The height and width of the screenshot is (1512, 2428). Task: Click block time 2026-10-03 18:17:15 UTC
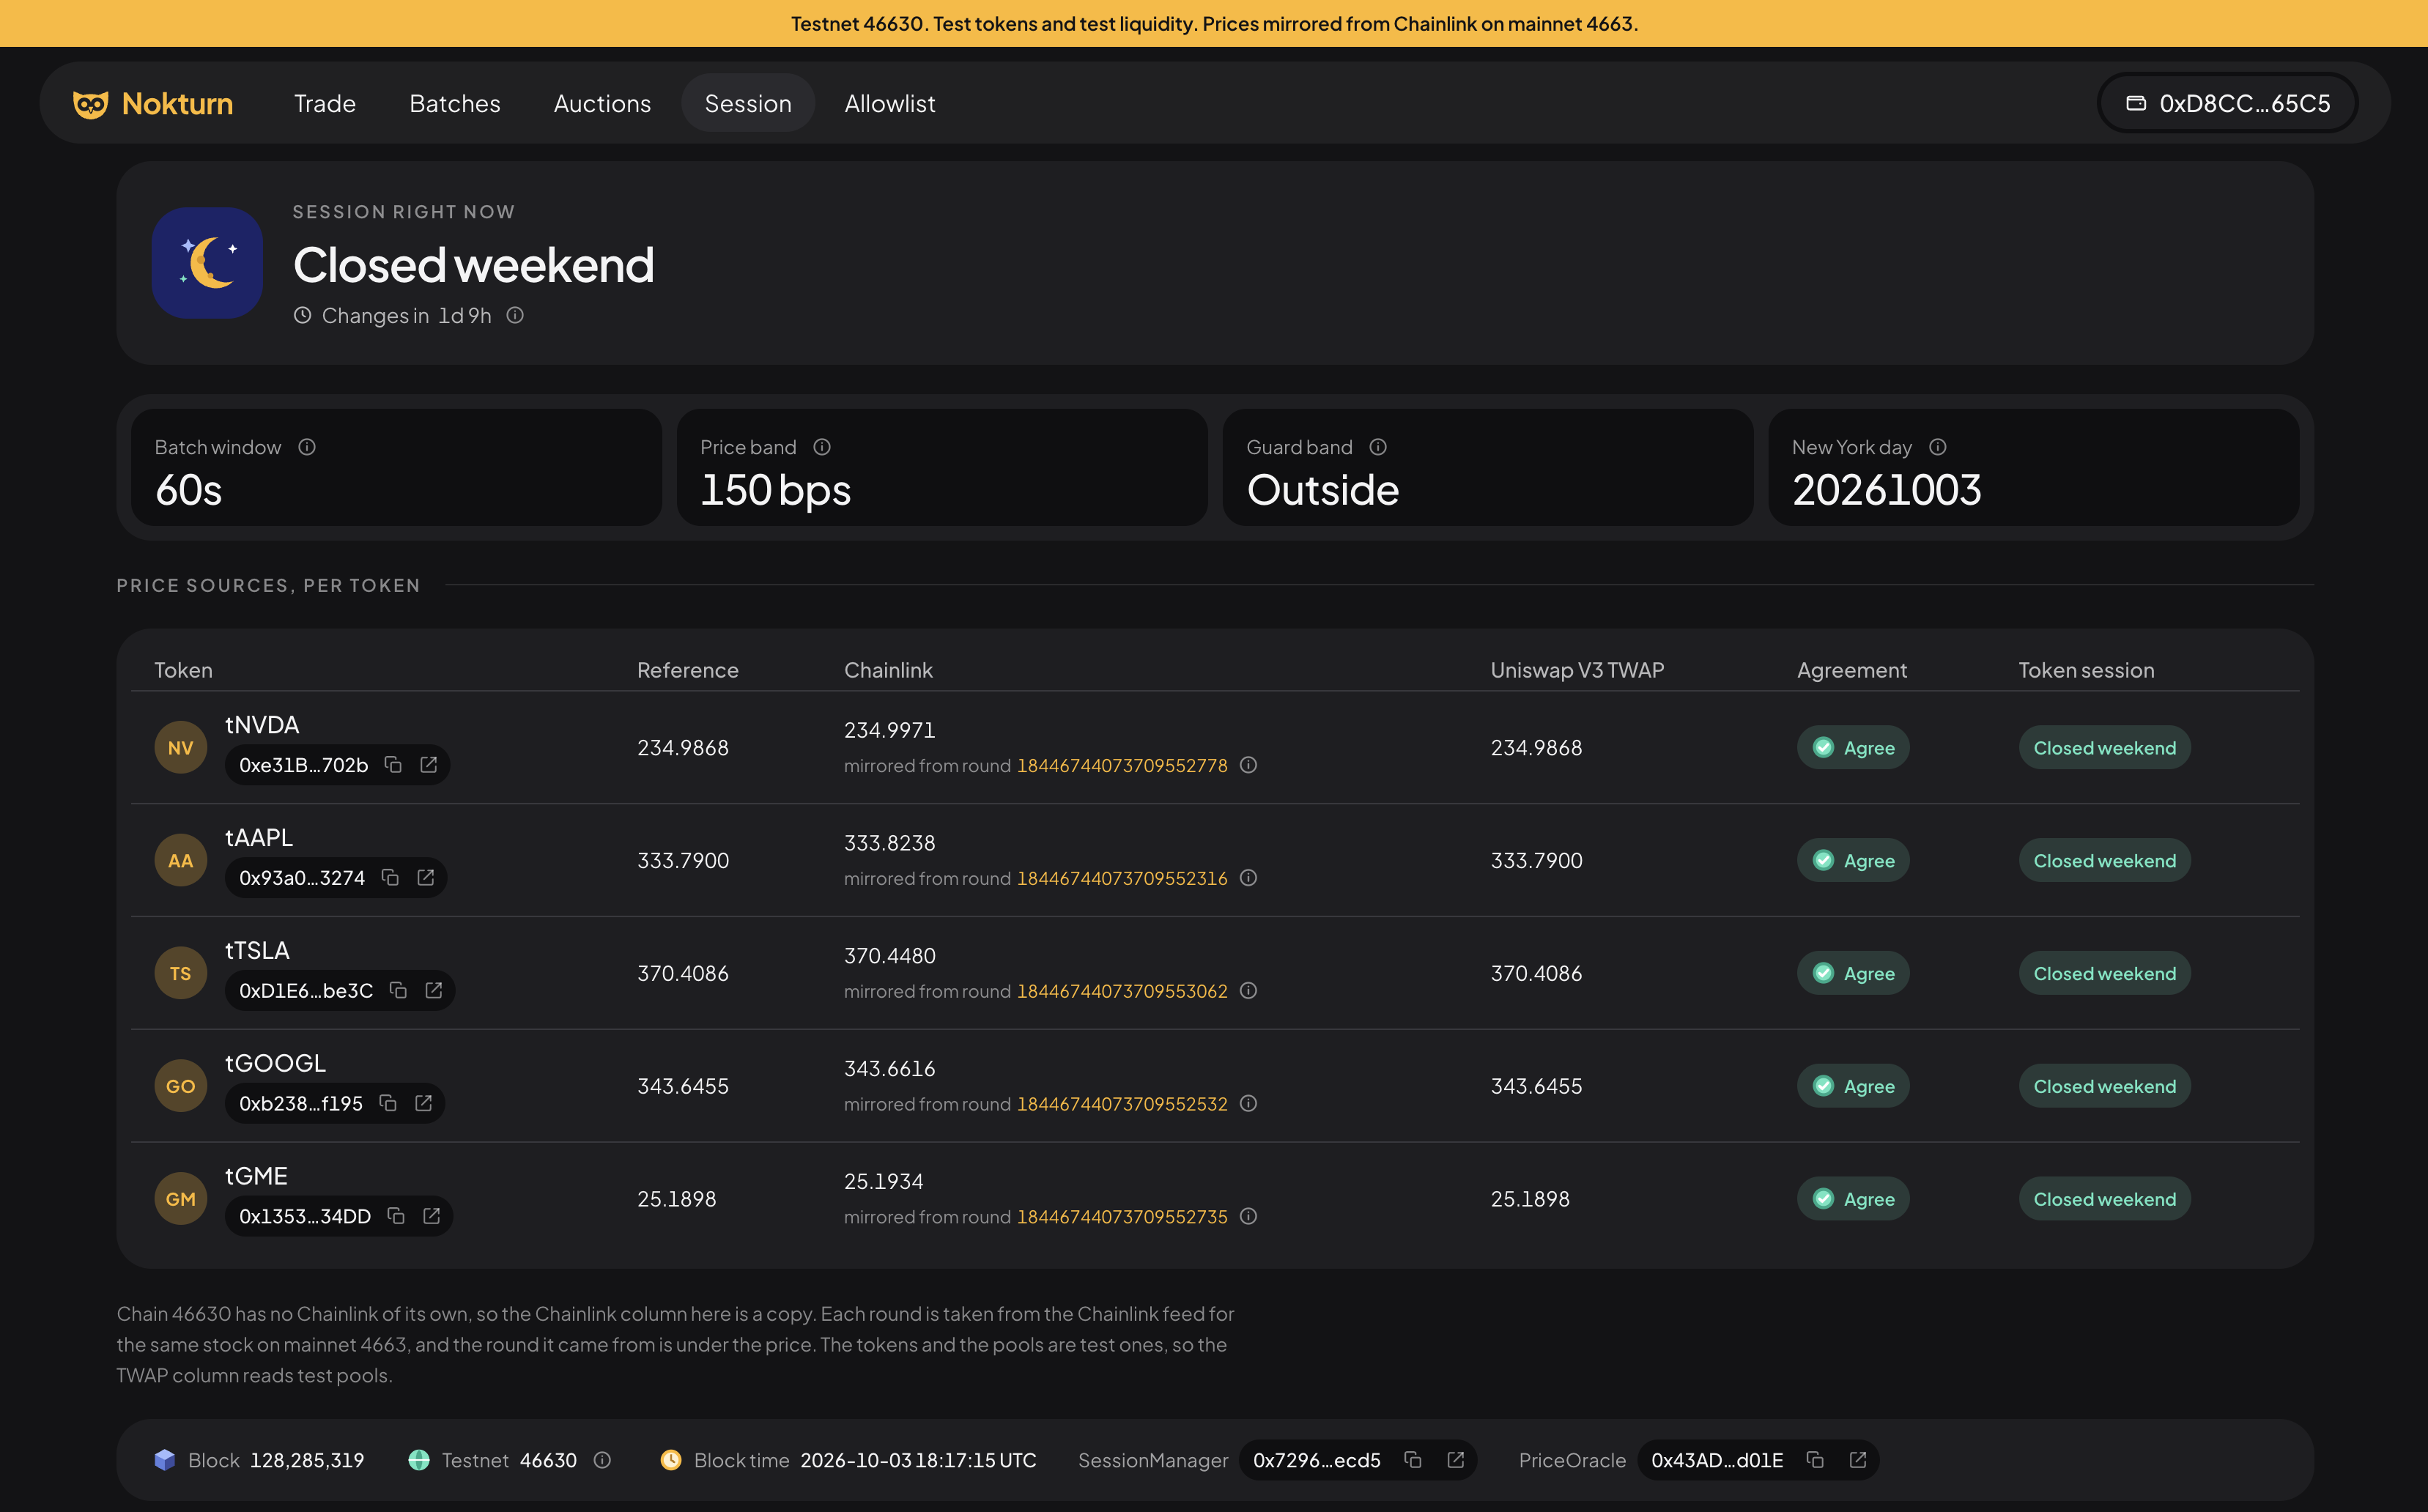click(x=918, y=1460)
